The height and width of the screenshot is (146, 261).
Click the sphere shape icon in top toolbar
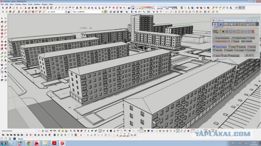(29, 8)
